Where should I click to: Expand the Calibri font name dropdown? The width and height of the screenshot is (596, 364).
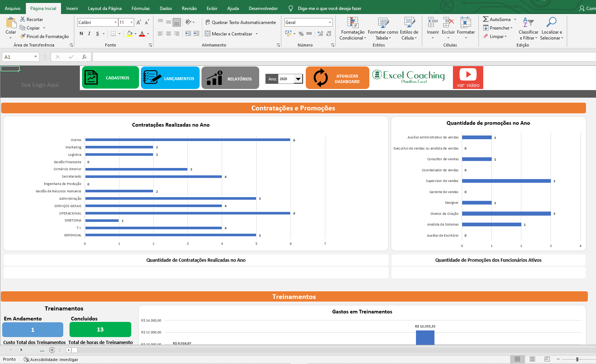[115, 23]
